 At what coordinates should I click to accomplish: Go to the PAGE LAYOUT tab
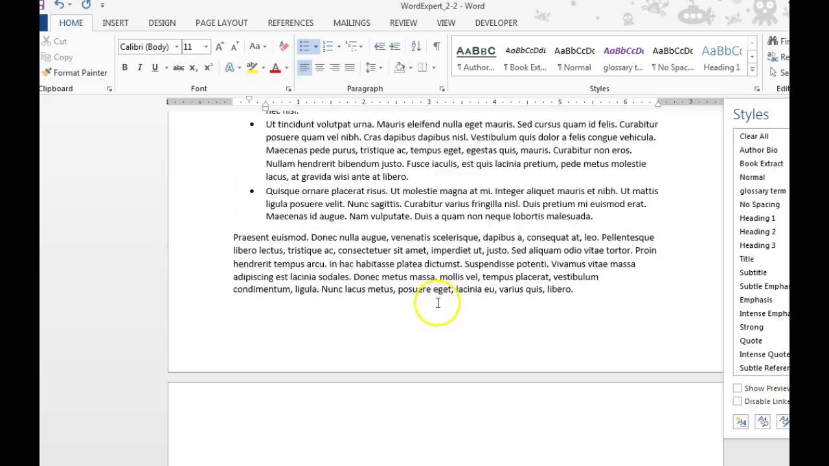click(x=221, y=23)
